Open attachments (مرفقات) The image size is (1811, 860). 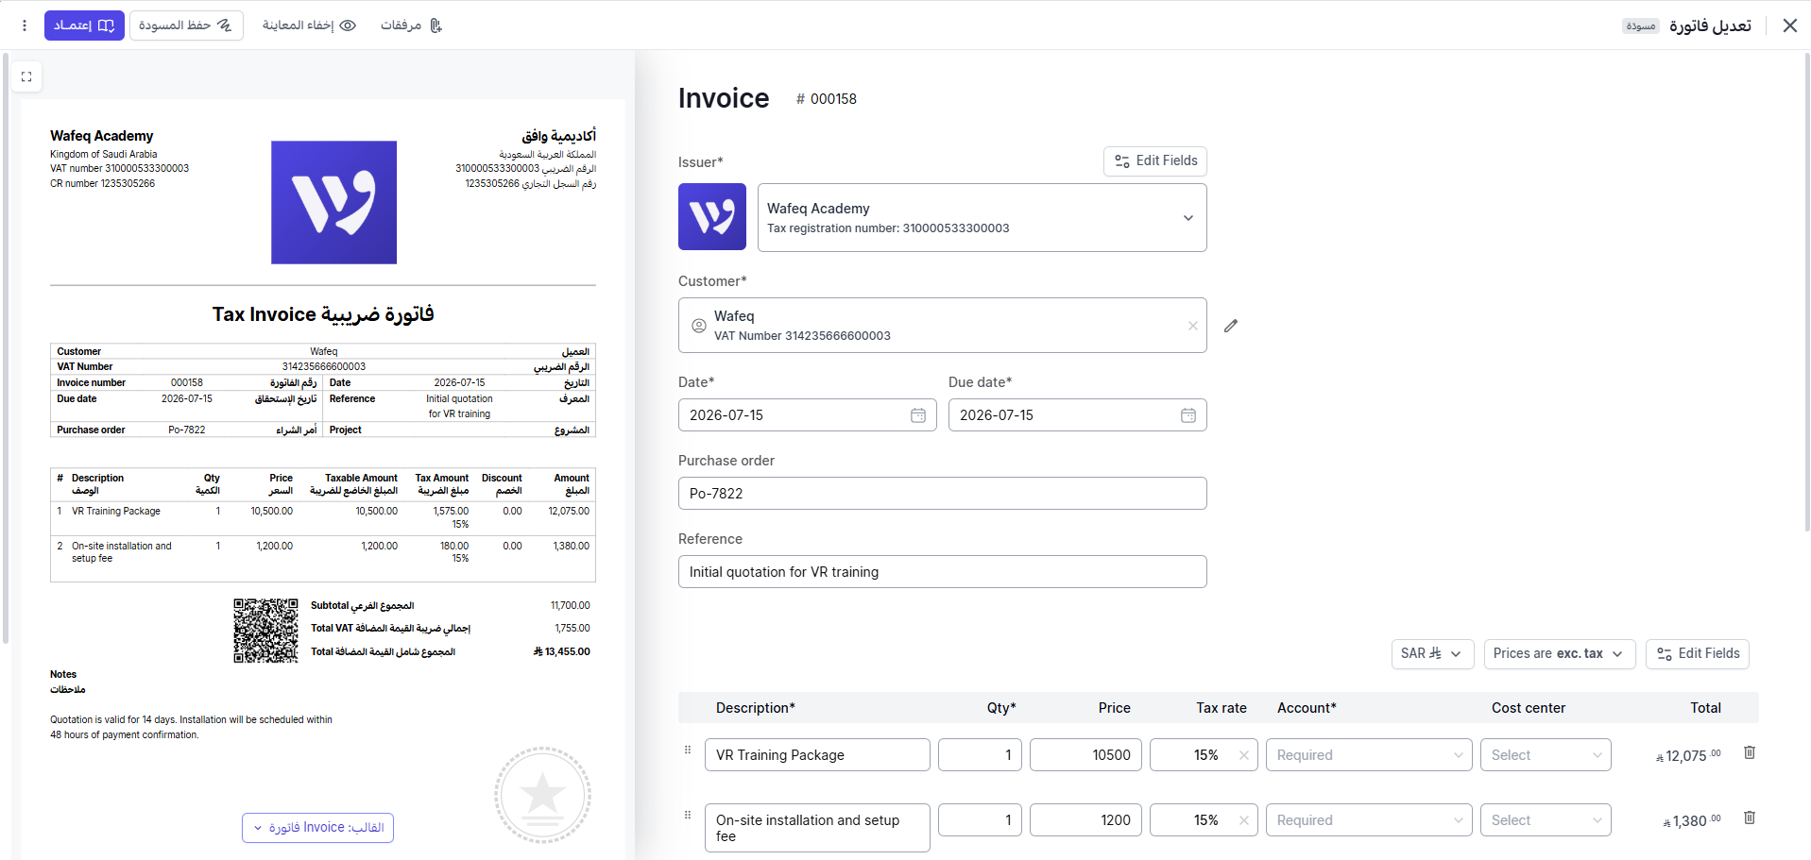point(411,25)
